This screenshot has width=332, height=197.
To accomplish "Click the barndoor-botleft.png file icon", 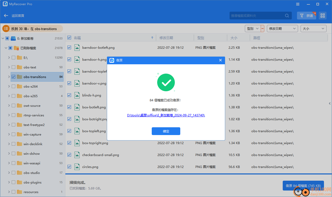I will click(77, 47).
